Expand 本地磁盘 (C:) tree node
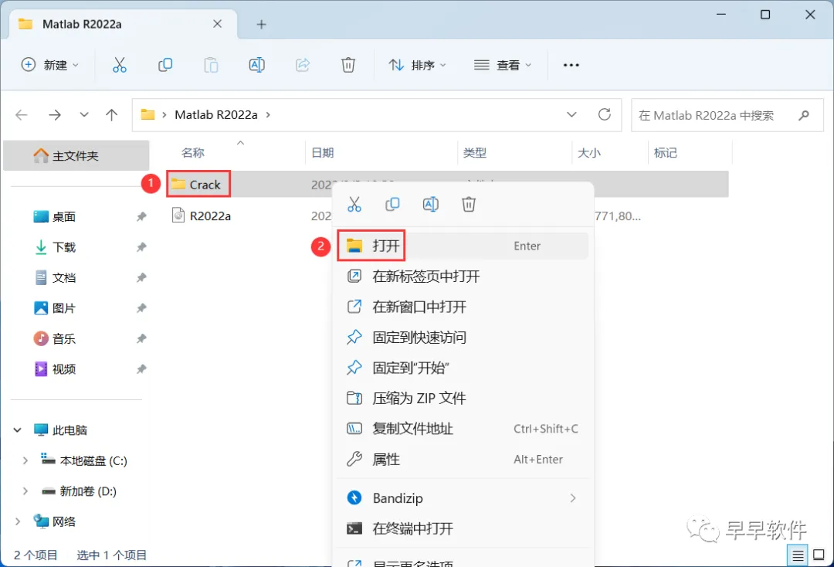 25,460
